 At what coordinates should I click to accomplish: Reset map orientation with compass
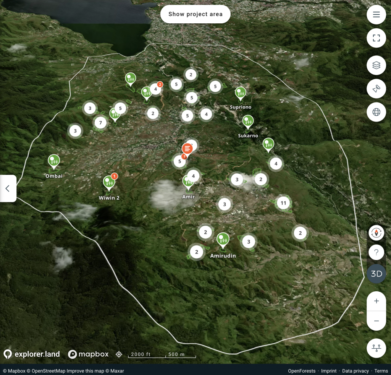[x=376, y=232]
